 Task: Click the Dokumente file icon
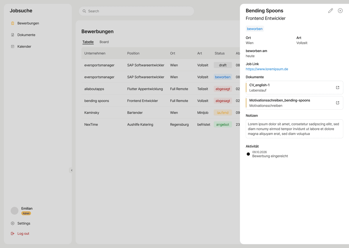coord(13,35)
